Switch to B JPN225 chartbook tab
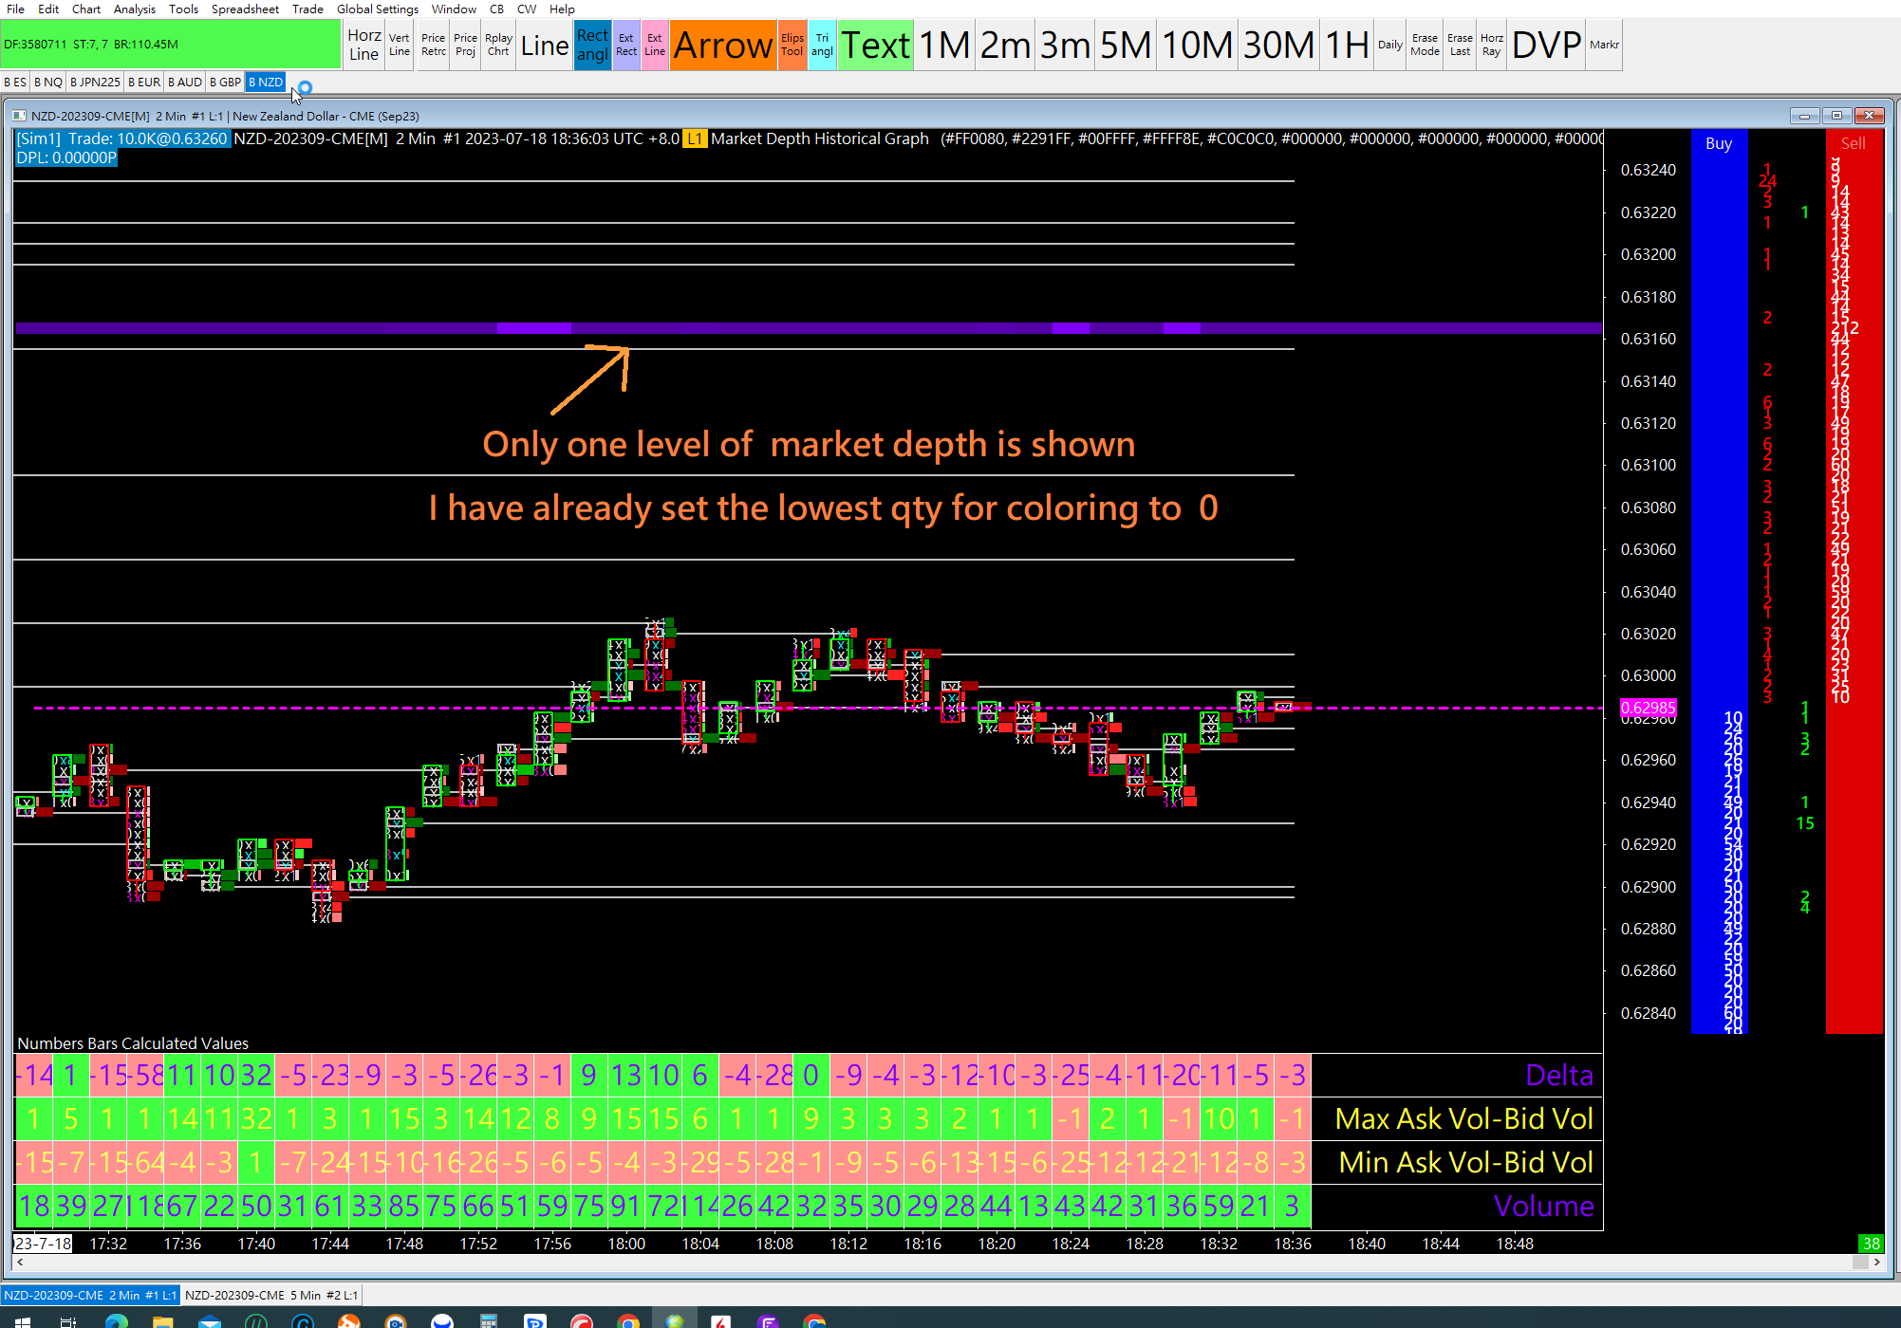1901x1328 pixels. pos(95,83)
